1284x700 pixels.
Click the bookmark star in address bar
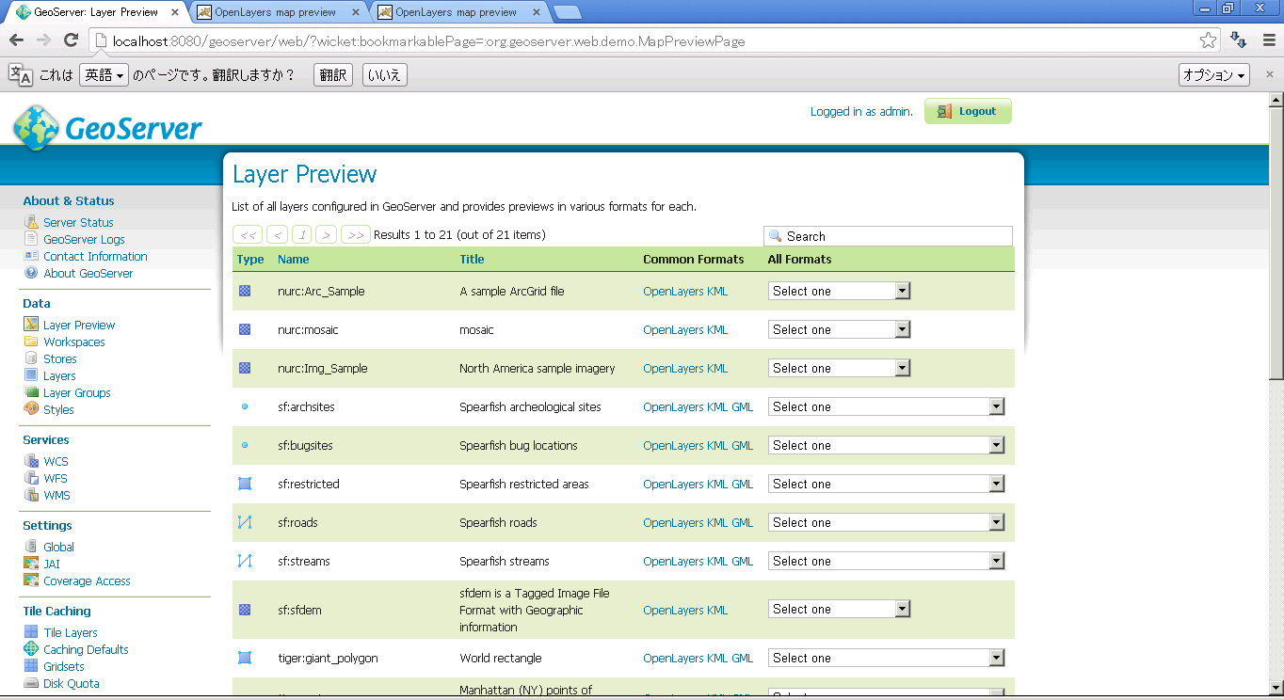1208,40
